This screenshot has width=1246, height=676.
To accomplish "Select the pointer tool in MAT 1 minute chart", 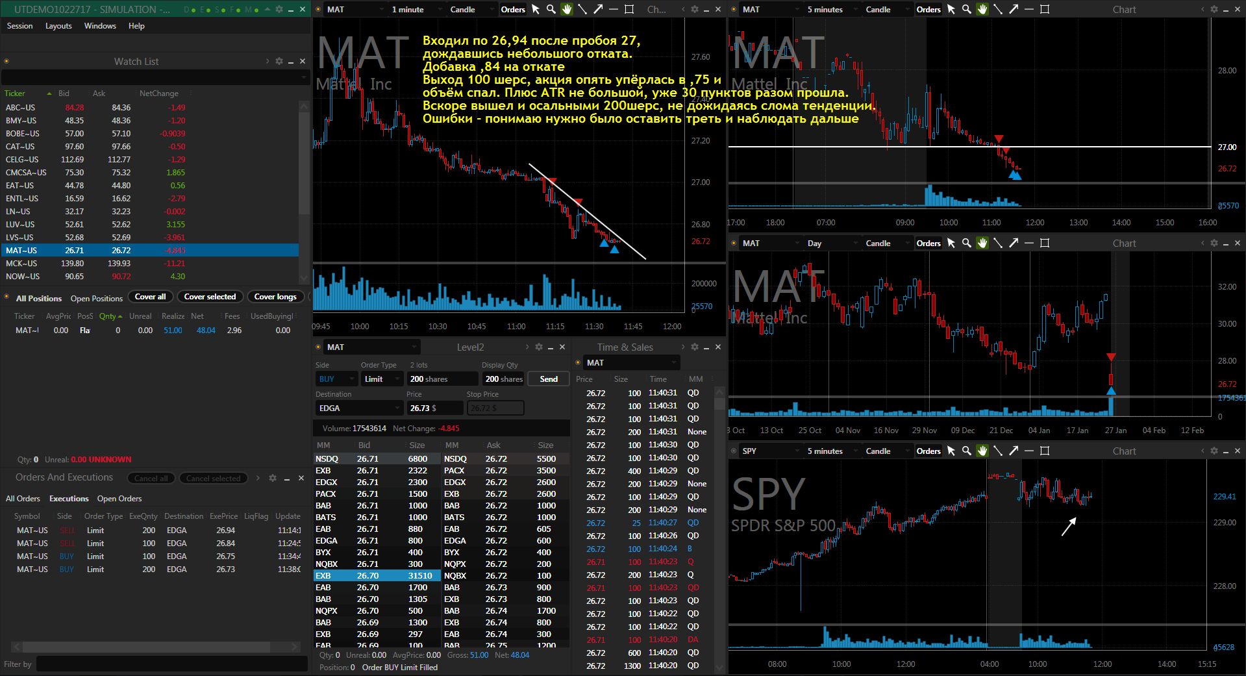I will [535, 9].
